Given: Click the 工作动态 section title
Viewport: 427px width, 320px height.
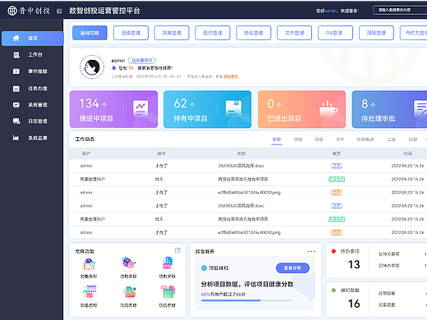Looking at the screenshot, I should (85, 139).
